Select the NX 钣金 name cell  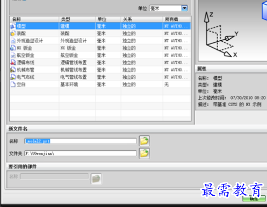coord(24,48)
